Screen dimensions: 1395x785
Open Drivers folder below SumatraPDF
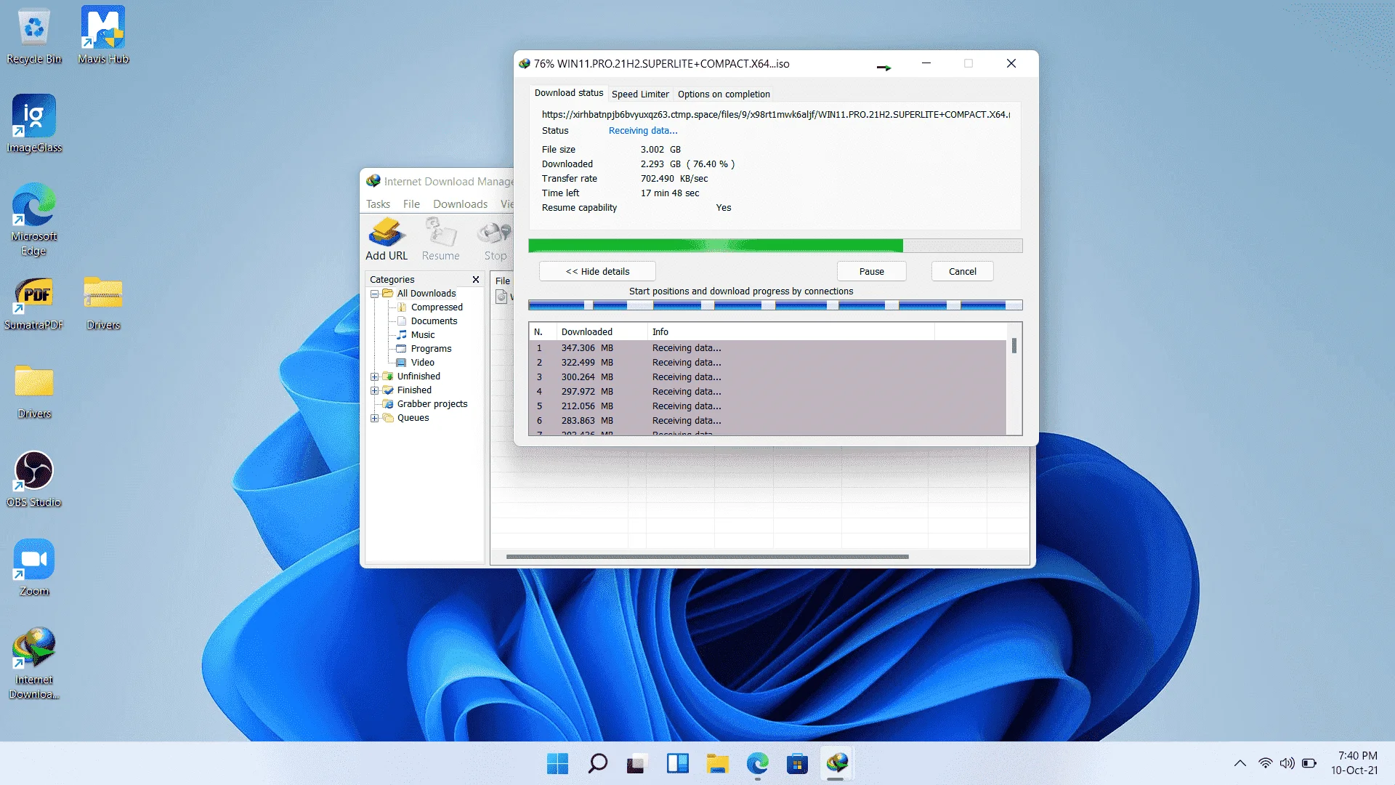point(34,392)
